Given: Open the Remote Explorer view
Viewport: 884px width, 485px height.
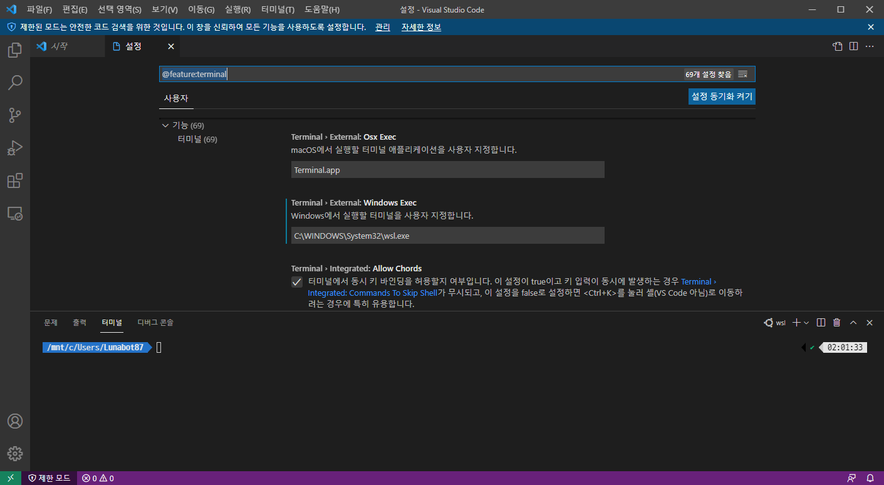Looking at the screenshot, I should pos(15,213).
